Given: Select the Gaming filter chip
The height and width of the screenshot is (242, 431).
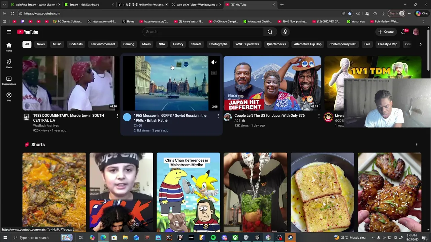Looking at the screenshot, I should (129, 44).
